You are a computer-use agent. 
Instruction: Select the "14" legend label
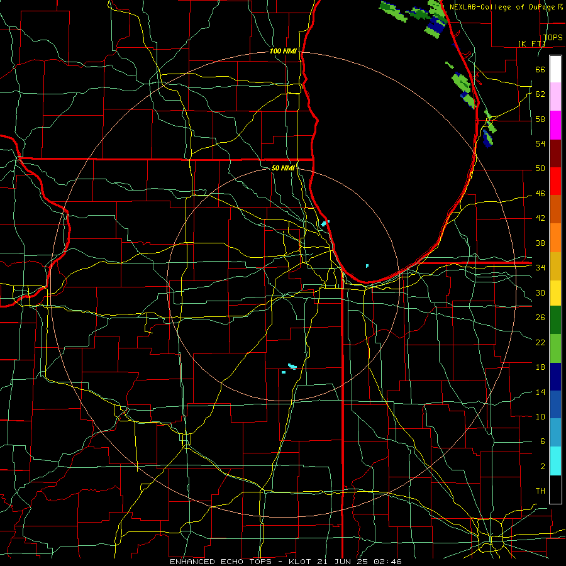click(x=540, y=392)
